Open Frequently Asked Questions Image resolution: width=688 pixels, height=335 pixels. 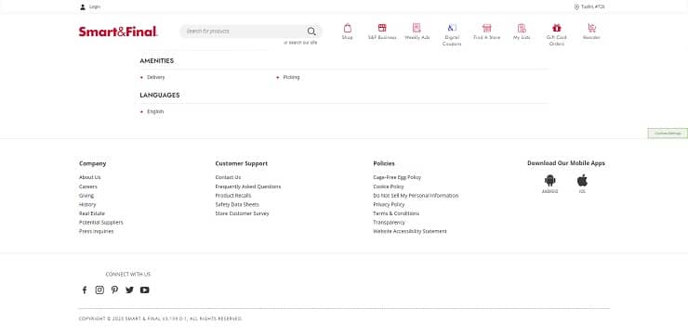248,187
